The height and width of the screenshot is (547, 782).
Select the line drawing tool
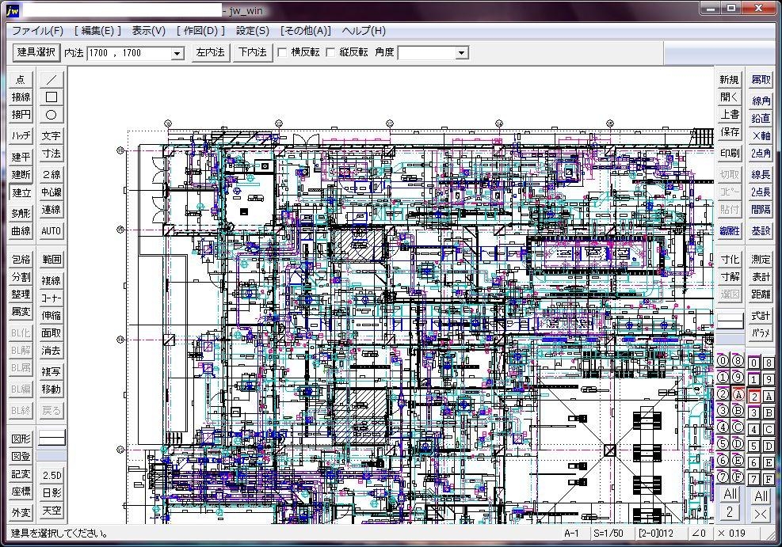click(51, 79)
